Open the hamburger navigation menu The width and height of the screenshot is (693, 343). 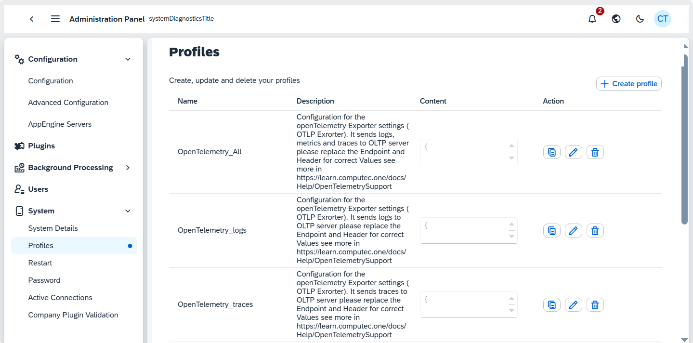pos(55,19)
